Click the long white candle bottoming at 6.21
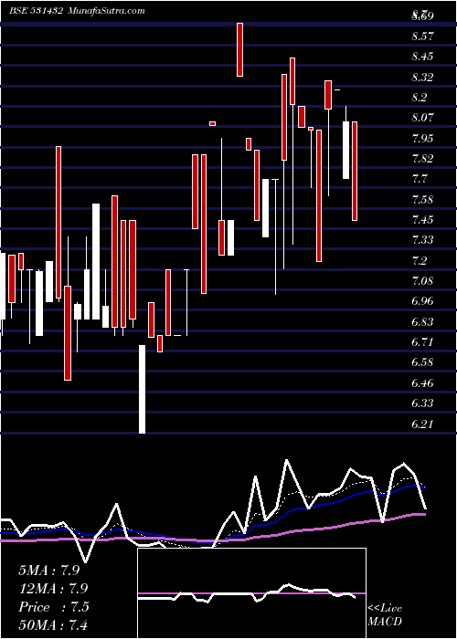457x639 pixels. pyautogui.click(x=142, y=389)
